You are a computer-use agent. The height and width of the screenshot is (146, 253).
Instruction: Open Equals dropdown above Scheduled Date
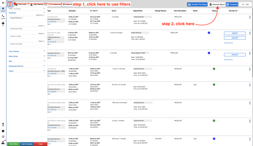coord(42,26)
